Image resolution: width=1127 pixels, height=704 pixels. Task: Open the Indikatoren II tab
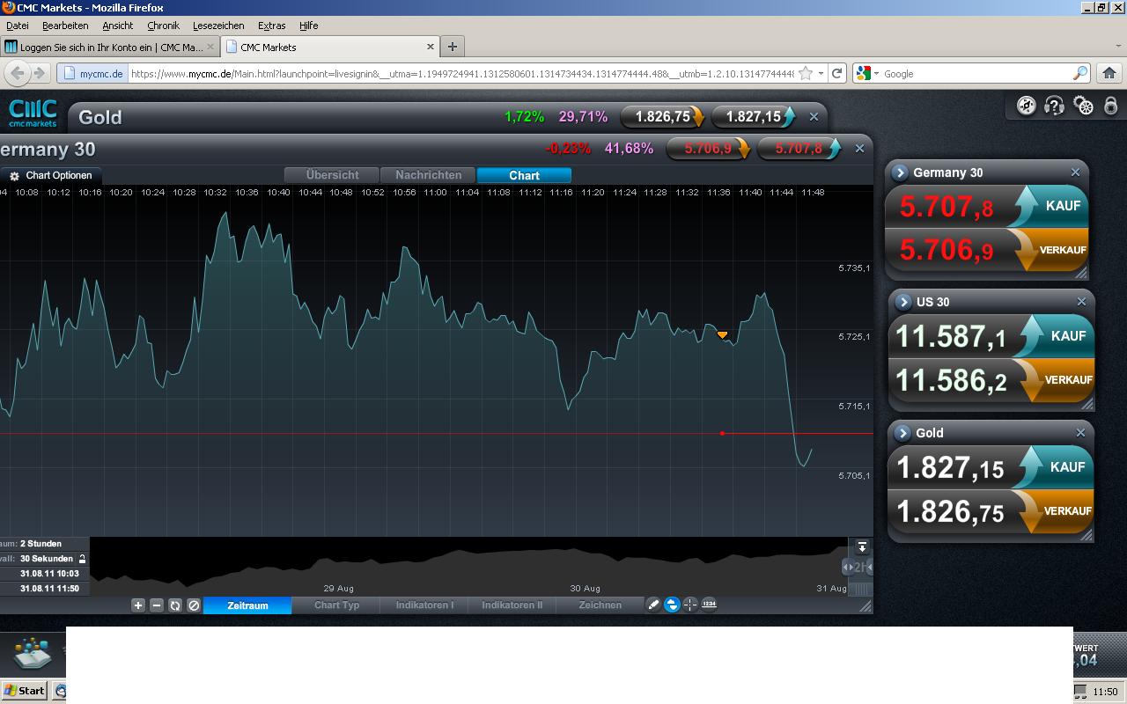512,605
